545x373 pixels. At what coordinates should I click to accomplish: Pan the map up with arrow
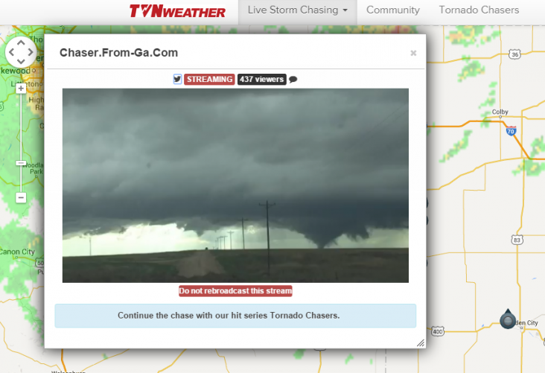(x=21, y=42)
